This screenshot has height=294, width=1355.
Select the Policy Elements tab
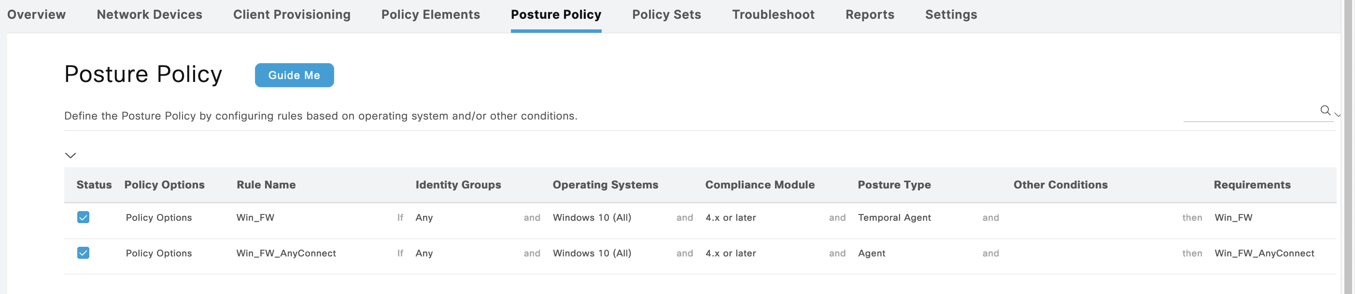430,14
